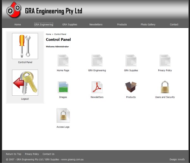This screenshot has height=163, width=190.
Task: Select GRA Engineering in the navigation bar
Action: pos(44,24)
